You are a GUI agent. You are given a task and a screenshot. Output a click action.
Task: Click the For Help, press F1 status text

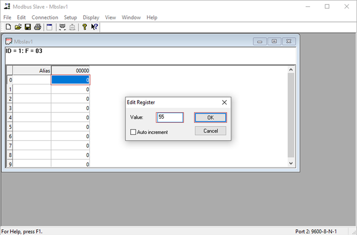pos(22,231)
